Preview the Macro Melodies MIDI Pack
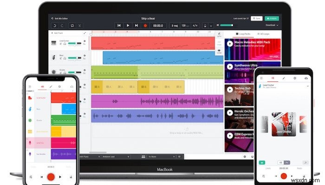 (230, 43)
